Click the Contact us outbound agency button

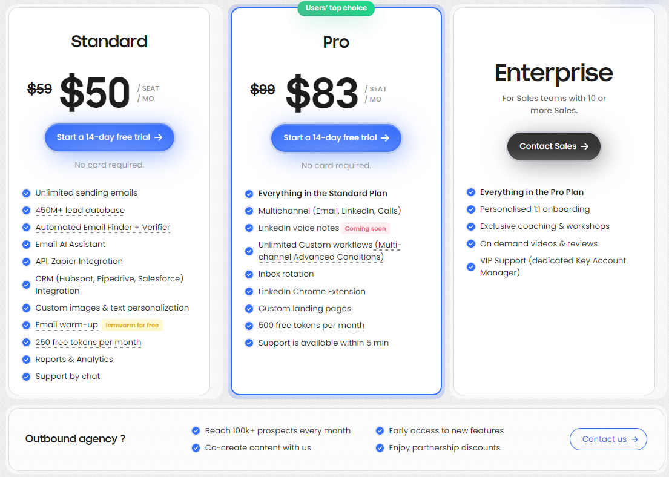point(608,439)
